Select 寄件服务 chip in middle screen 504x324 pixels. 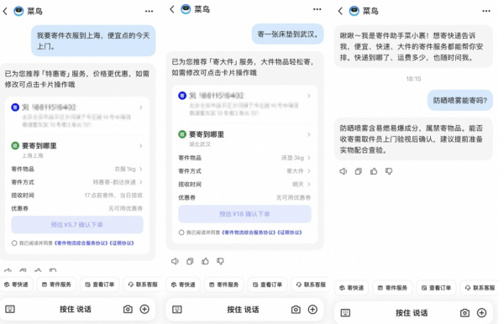(224, 285)
